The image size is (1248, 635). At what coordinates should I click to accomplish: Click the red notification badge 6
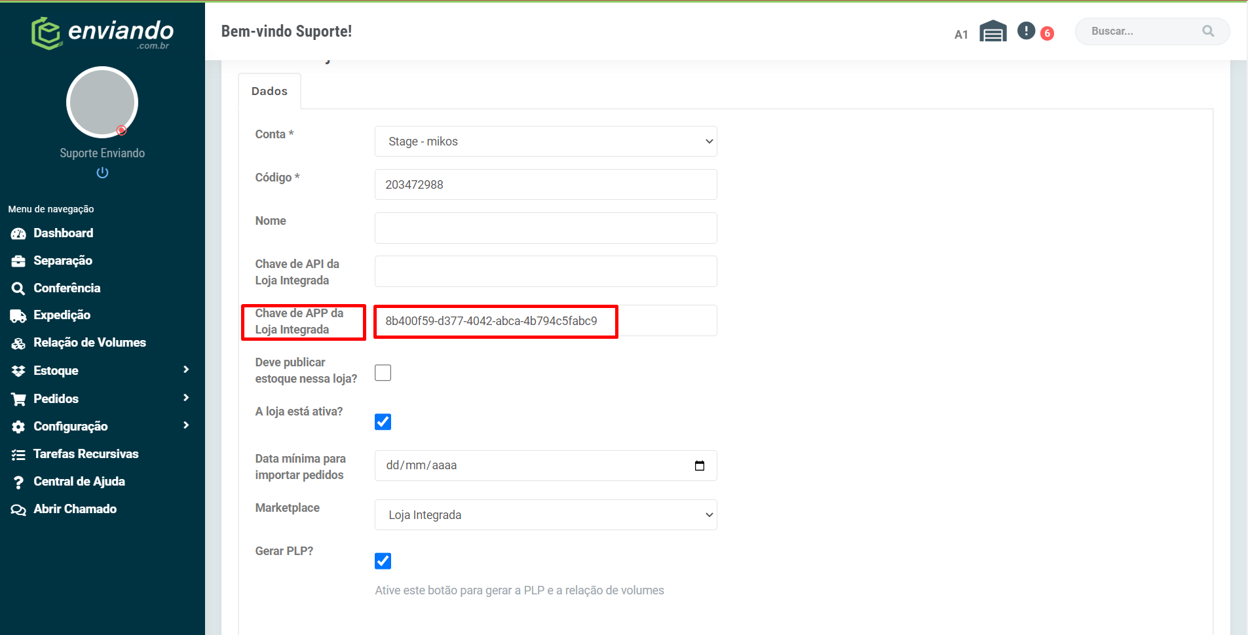coord(1047,33)
